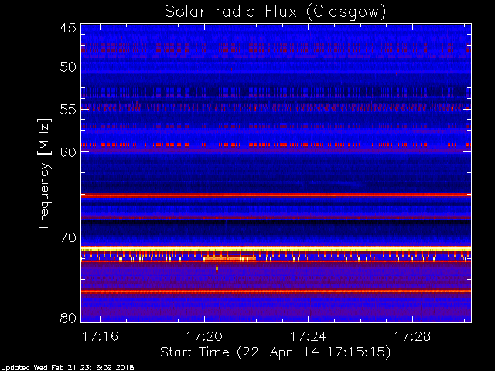Click the orange burst segment near 17:21
The image size is (495, 371).
click(229, 258)
